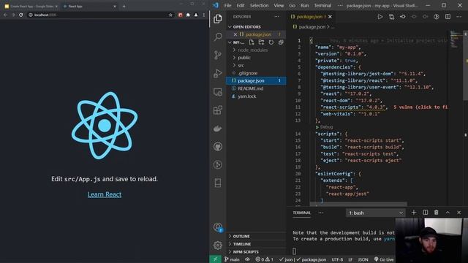Open Explorer Views and More Actions menu
Viewport: 468px width, 263px height.
point(277,17)
